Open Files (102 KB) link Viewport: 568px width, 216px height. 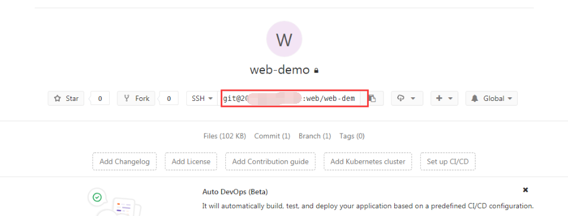click(x=225, y=136)
